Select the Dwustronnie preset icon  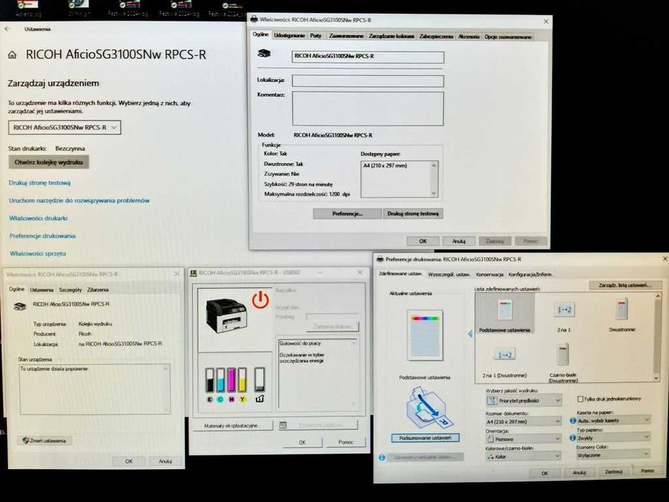(622, 310)
